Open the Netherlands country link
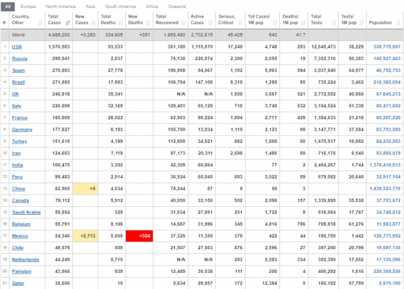This screenshot has height=289, width=404. coord(26,260)
